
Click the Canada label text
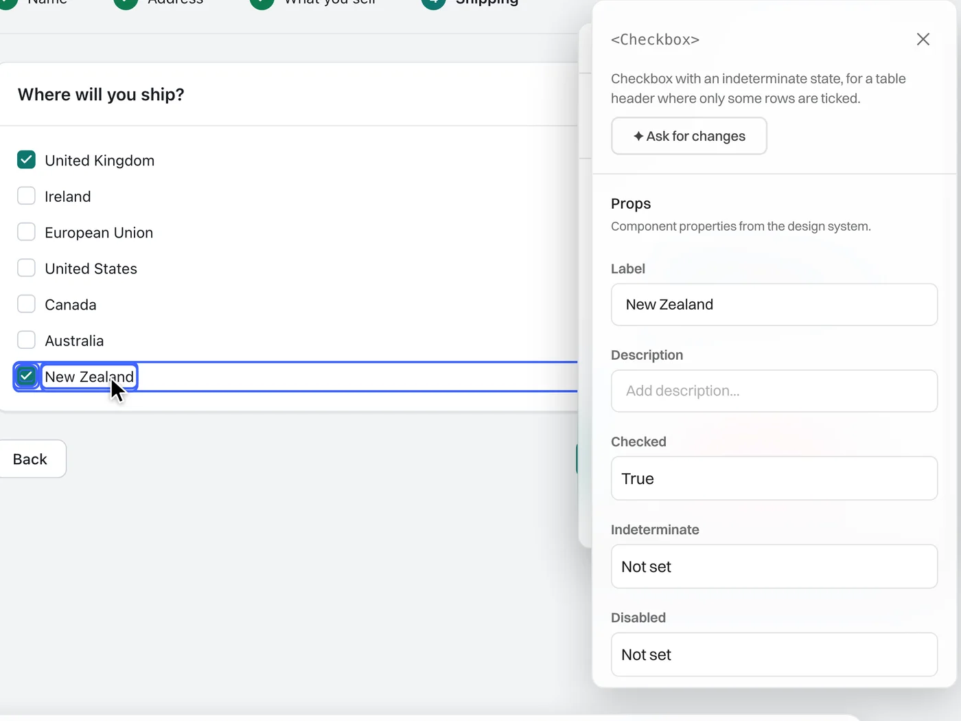71,305
